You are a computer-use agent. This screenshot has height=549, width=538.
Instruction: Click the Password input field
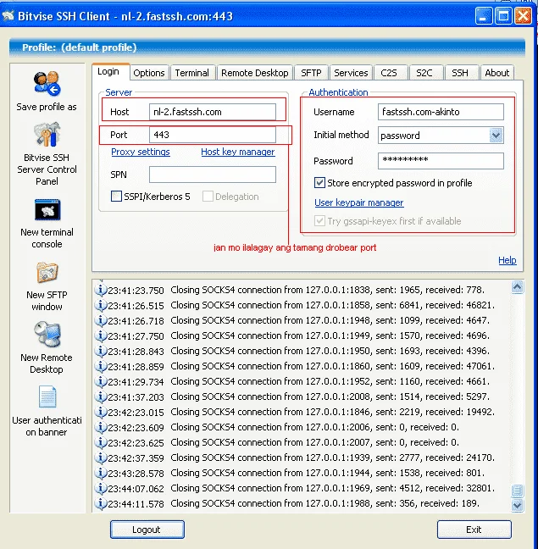pos(441,161)
